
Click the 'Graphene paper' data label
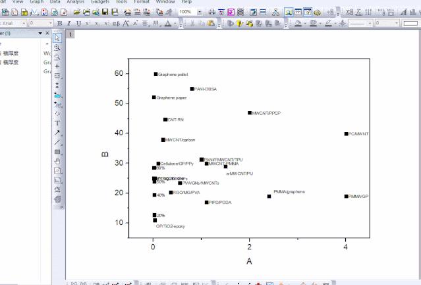[171, 98]
